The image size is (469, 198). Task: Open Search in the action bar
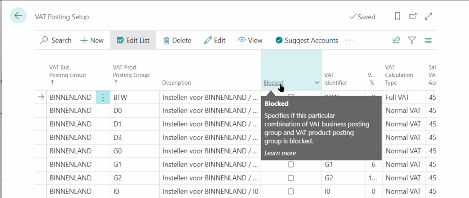tap(56, 40)
